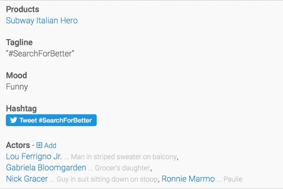Click the Actors section heading
The height and width of the screenshot is (189, 283).
tap(18, 145)
